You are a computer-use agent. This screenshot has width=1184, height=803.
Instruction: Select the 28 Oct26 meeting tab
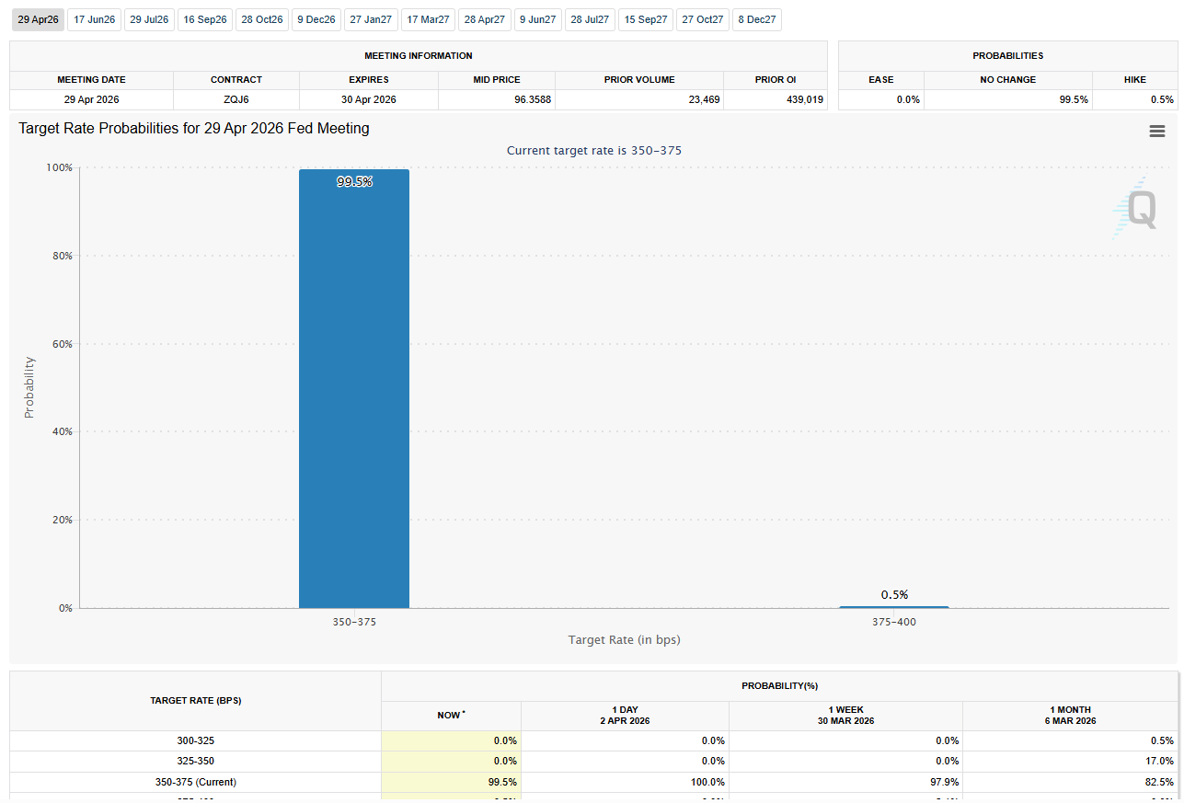261,19
